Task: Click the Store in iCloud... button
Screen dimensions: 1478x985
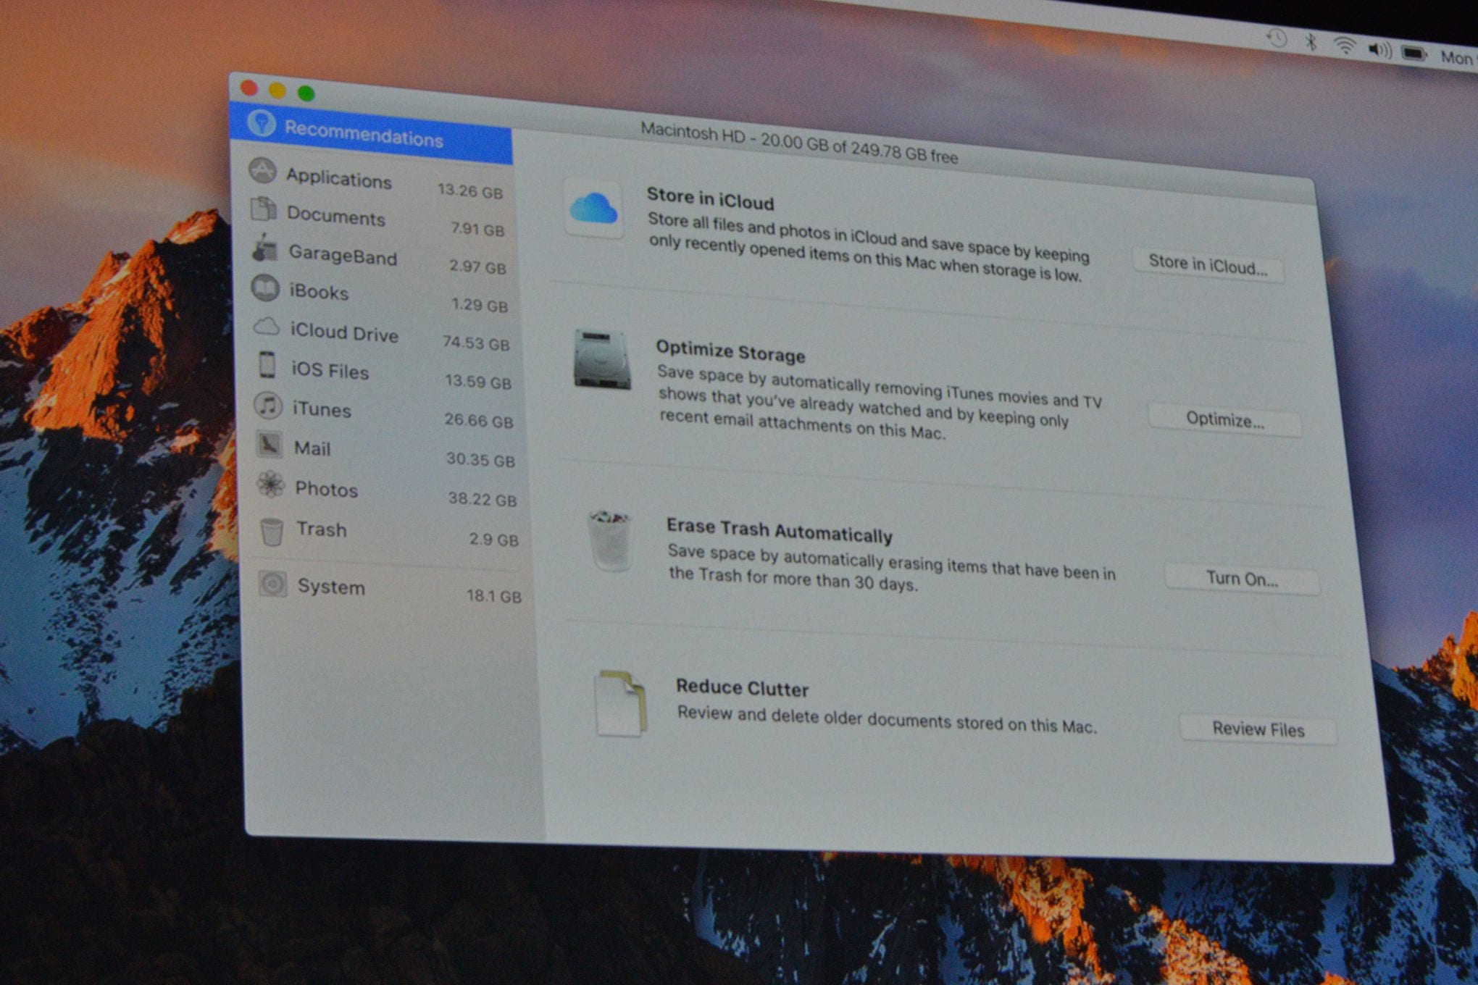Action: coord(1208,265)
